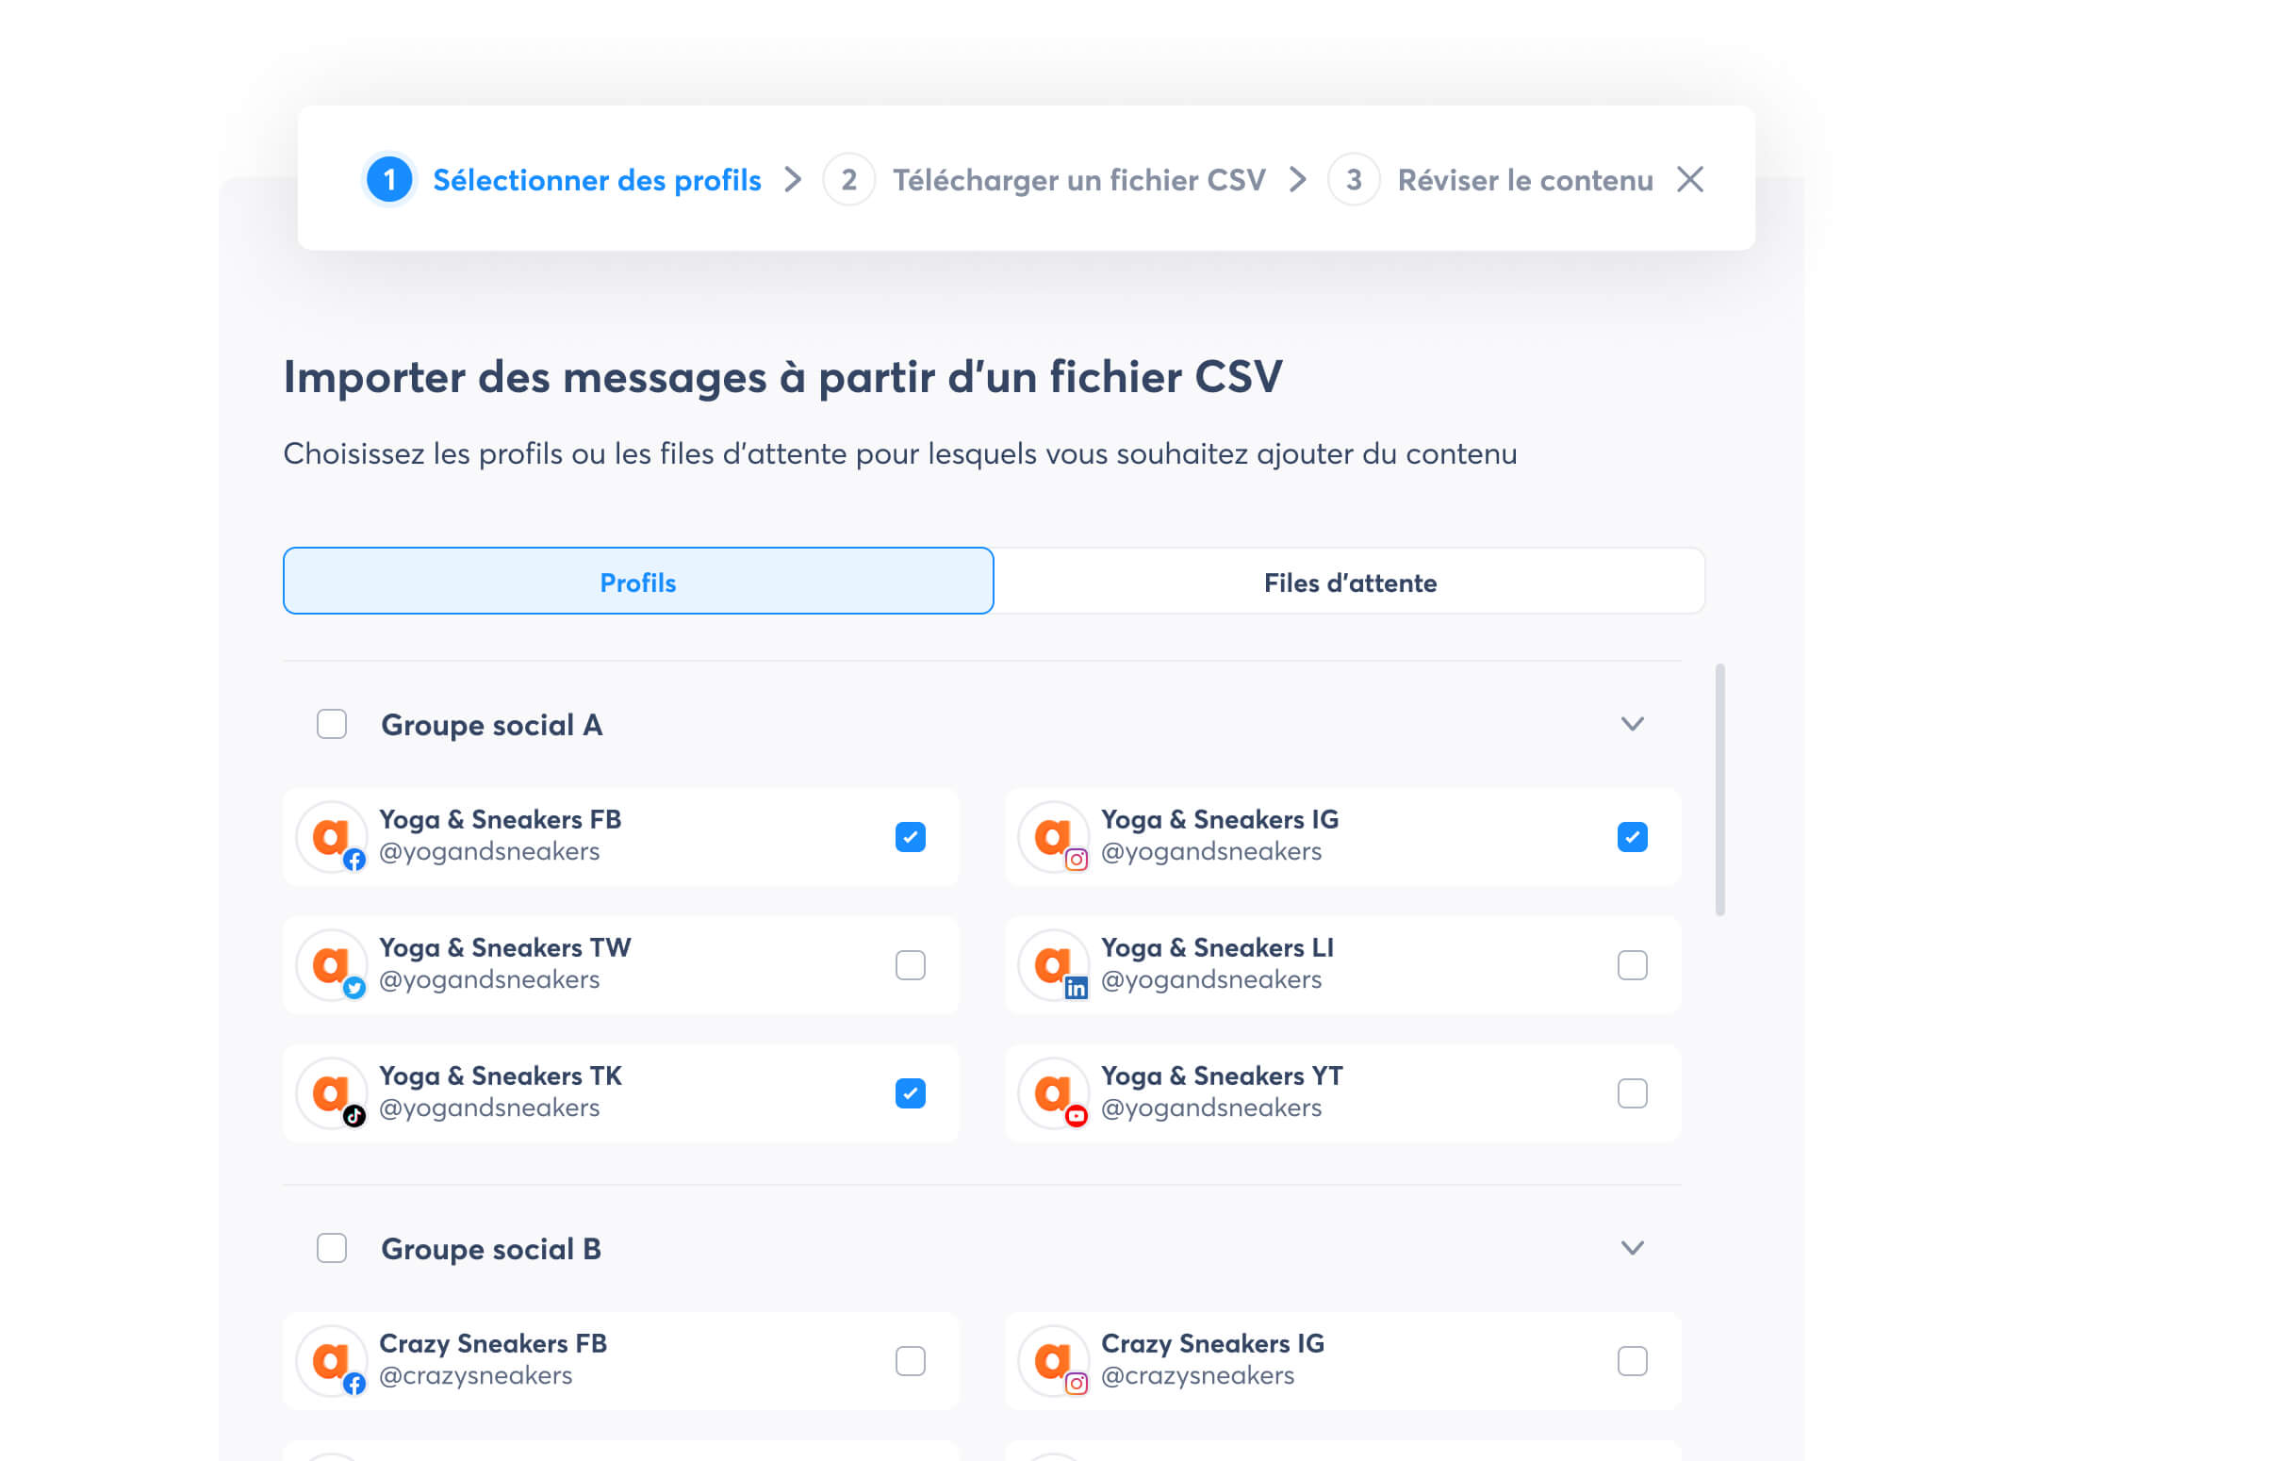Click the step 1 number circle
The height and width of the screenshot is (1461, 2286).
point(389,179)
